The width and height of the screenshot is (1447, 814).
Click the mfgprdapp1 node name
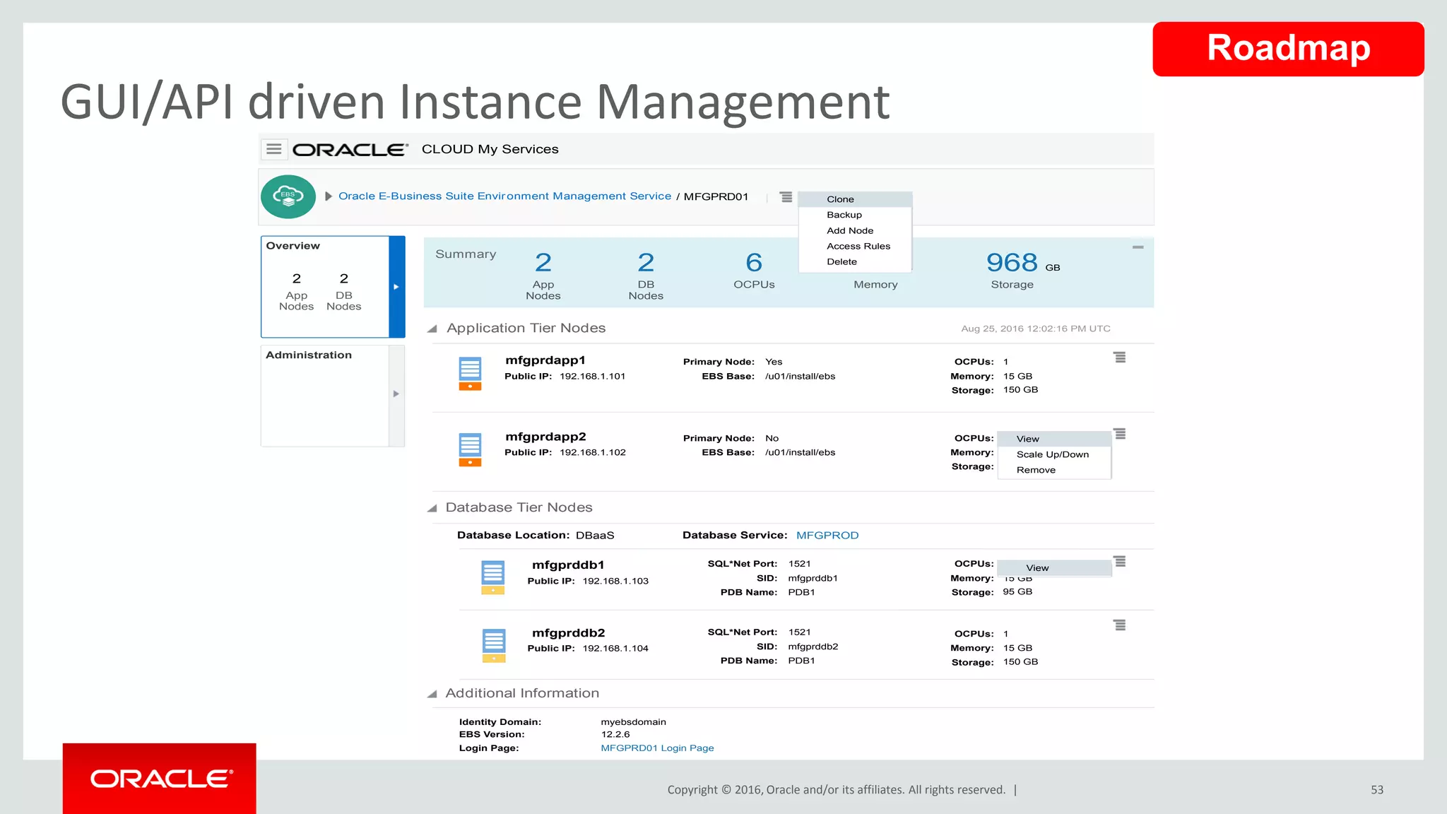545,360
